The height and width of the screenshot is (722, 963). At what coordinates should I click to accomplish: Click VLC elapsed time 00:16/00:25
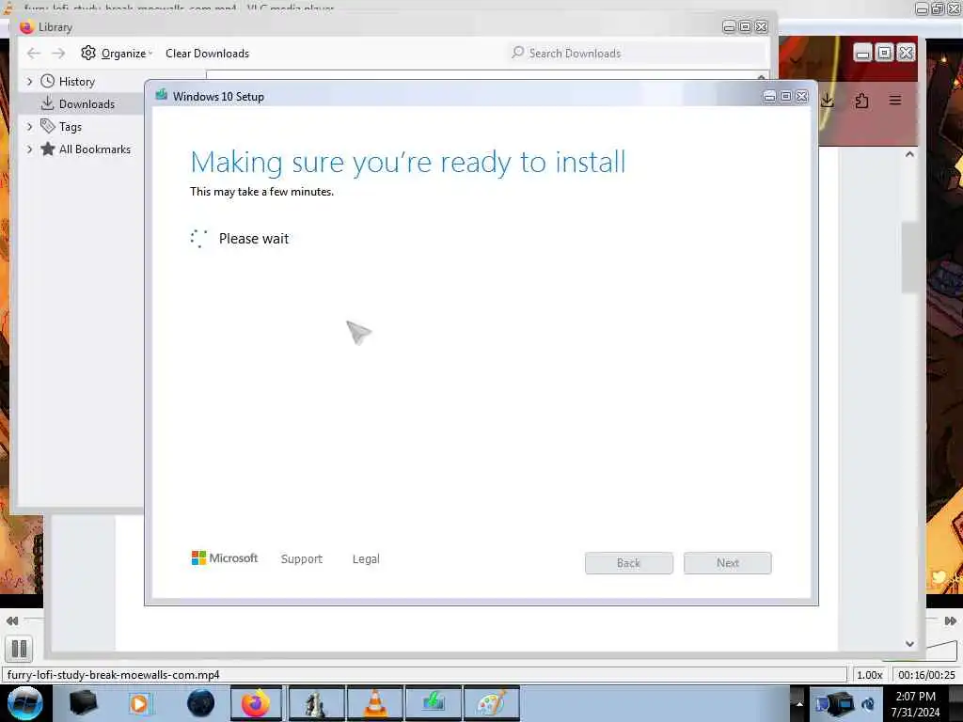[x=926, y=675]
